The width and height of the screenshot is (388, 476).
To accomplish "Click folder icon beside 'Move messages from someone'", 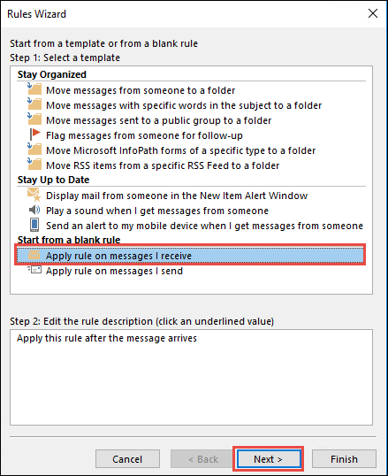I will point(34,89).
